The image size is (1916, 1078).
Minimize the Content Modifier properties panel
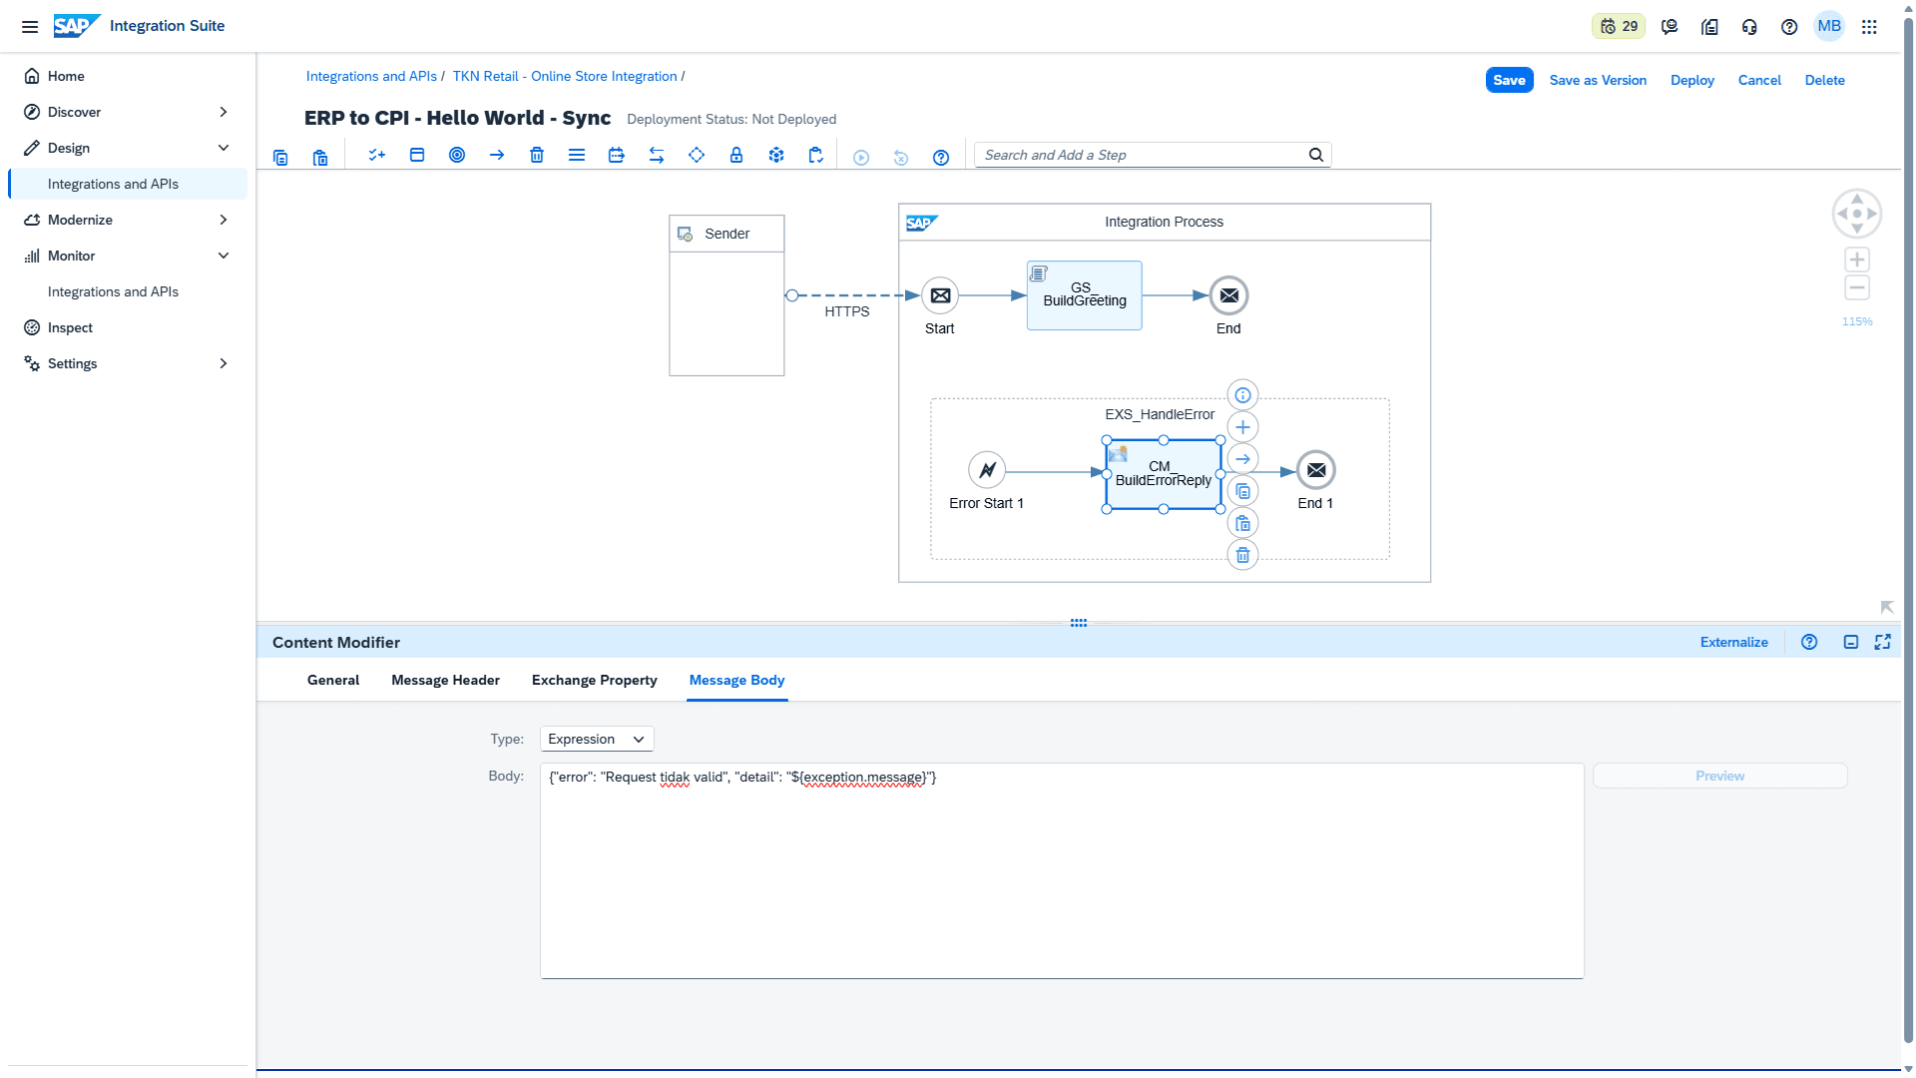pos(1851,642)
